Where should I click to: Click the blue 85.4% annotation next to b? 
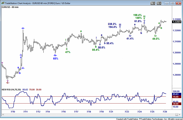(x=110, y=43)
